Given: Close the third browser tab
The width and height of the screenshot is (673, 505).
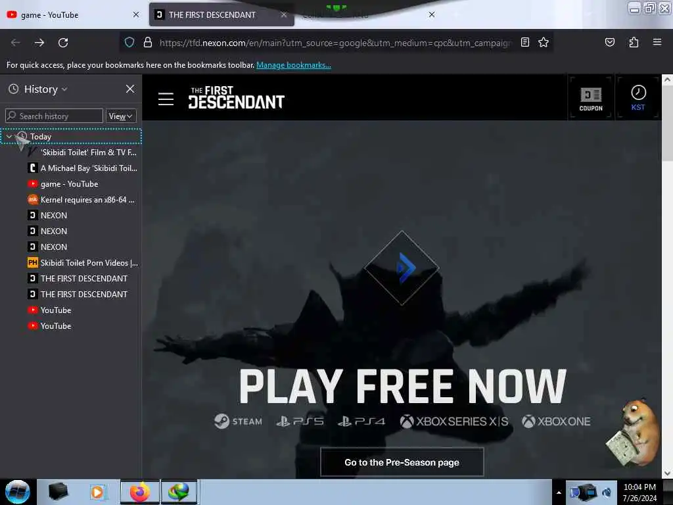Looking at the screenshot, I should (x=432, y=14).
